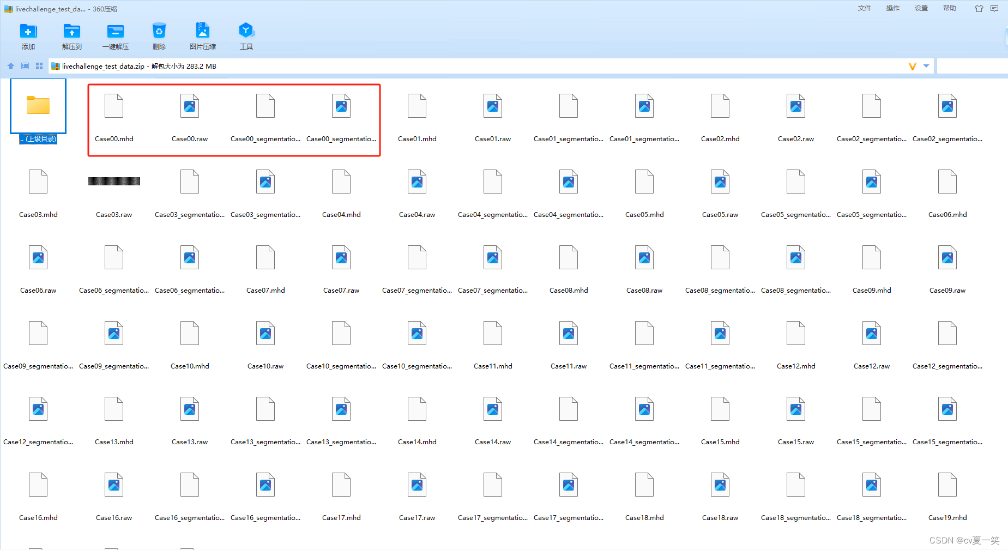Click the Case16.raw file name
The image size is (1008, 550).
coord(114,518)
